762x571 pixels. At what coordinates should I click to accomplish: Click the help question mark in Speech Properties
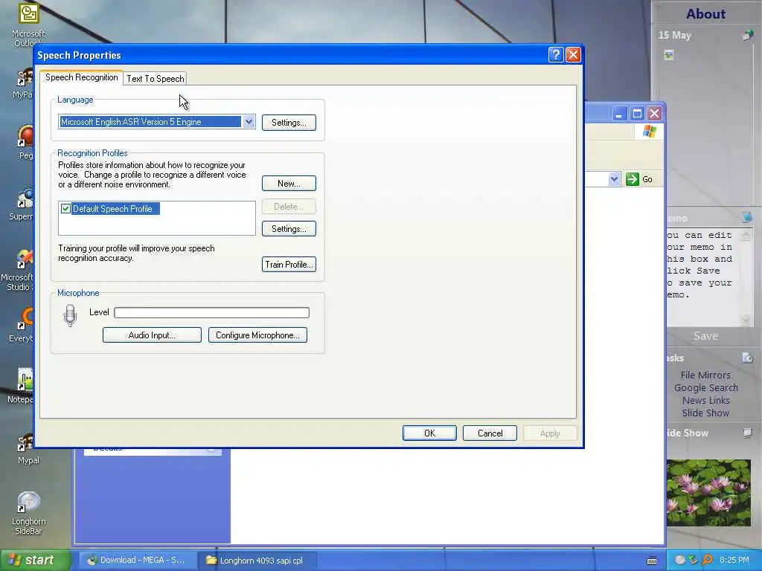pos(556,54)
